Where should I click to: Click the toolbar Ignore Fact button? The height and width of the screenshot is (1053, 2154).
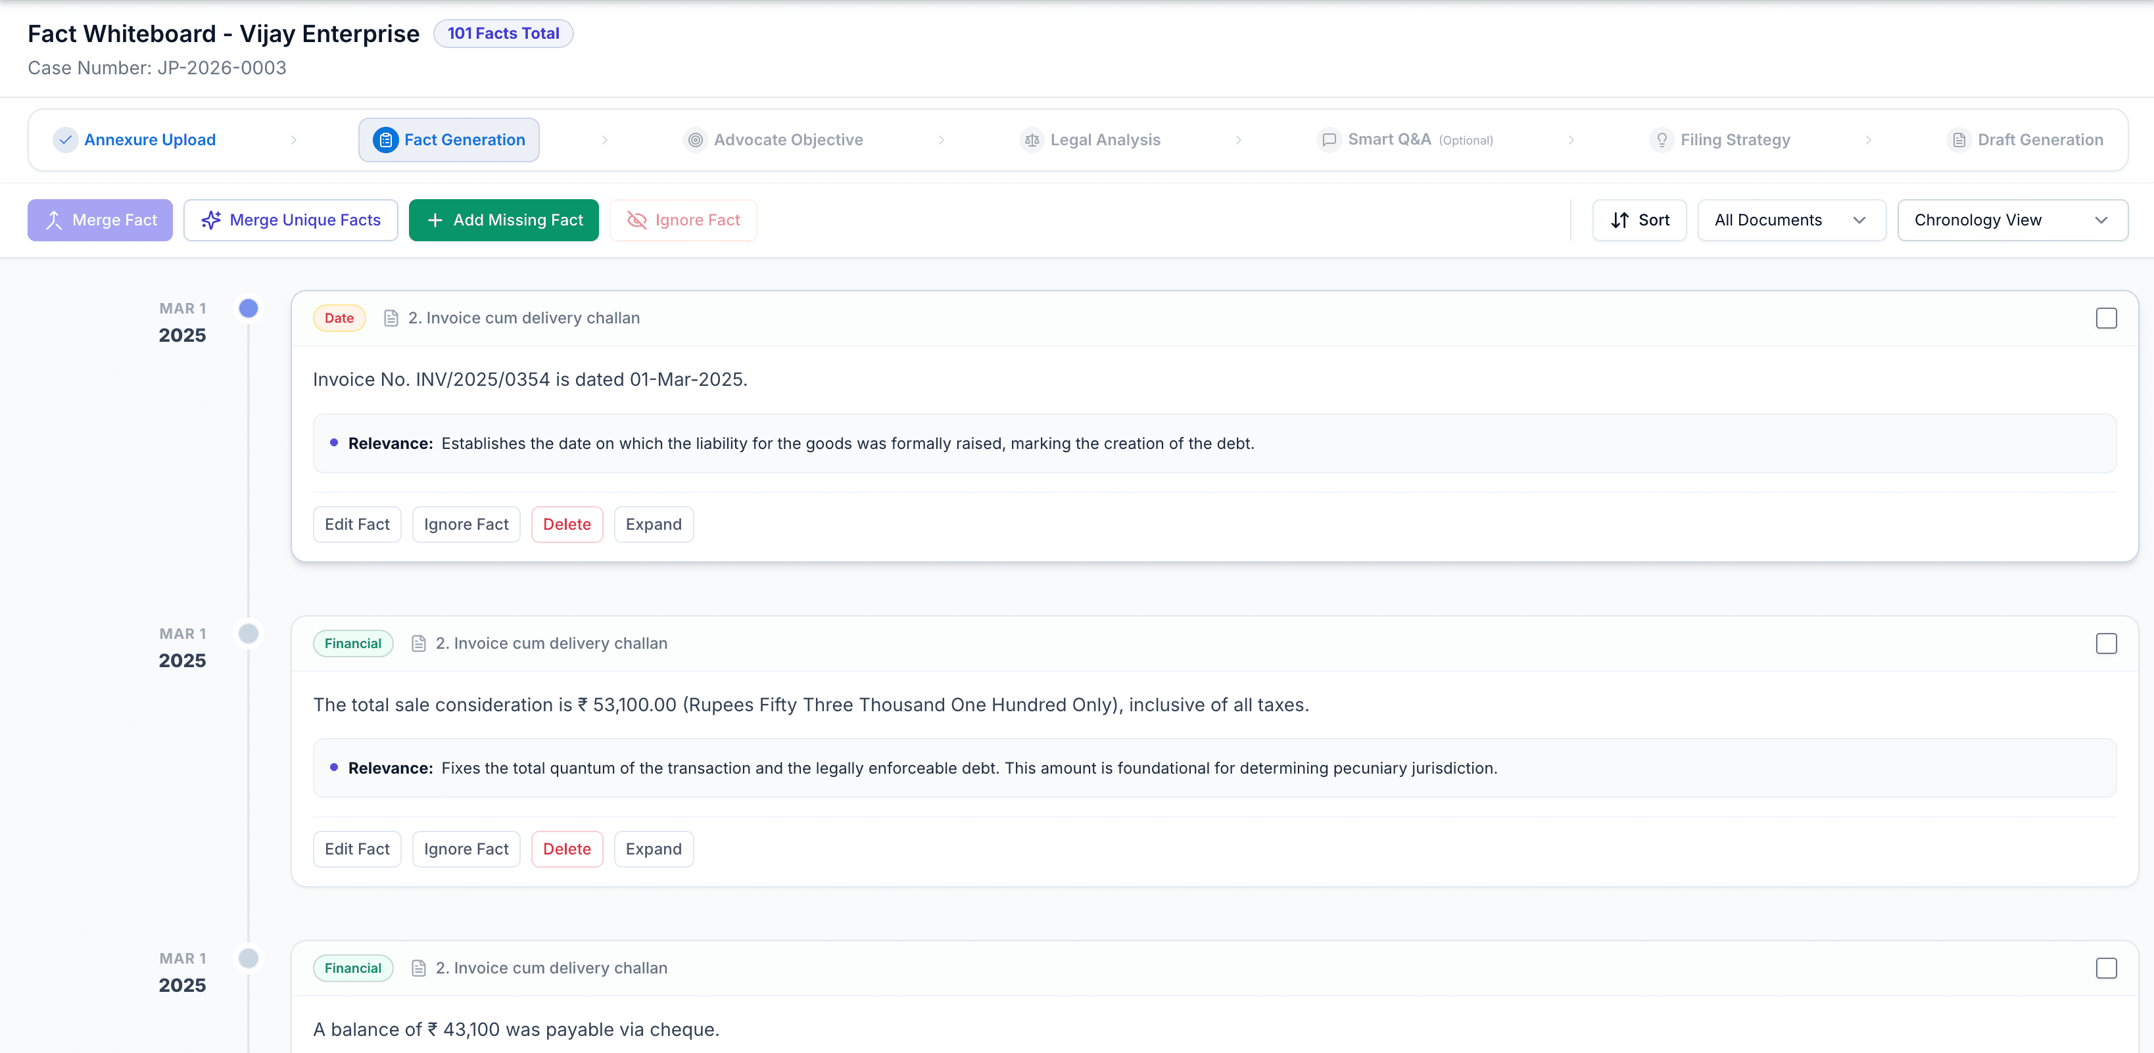[683, 220]
